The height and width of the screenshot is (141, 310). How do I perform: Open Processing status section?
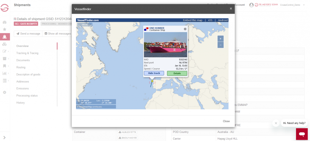(27, 96)
